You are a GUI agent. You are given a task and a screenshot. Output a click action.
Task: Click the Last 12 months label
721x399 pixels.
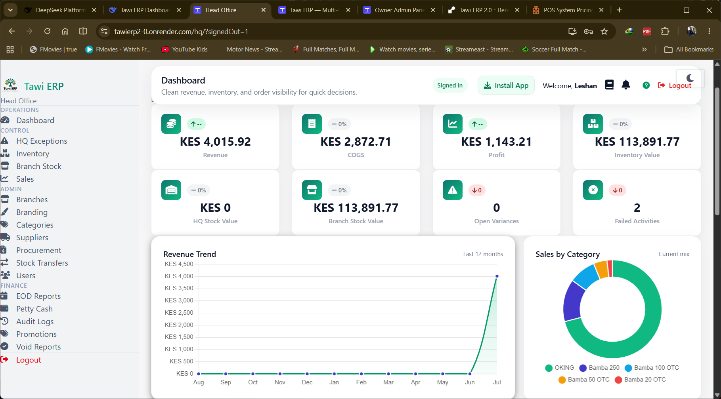click(483, 254)
